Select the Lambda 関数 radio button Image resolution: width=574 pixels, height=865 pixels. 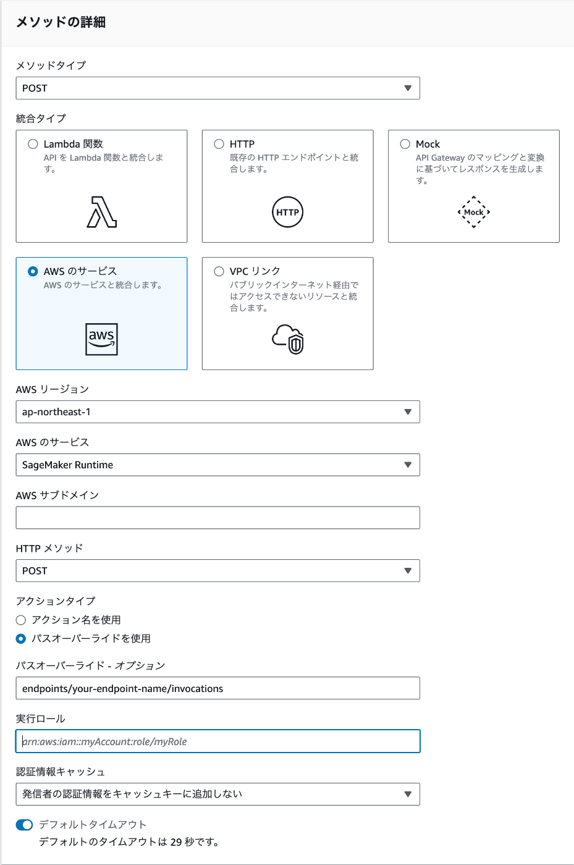33,144
